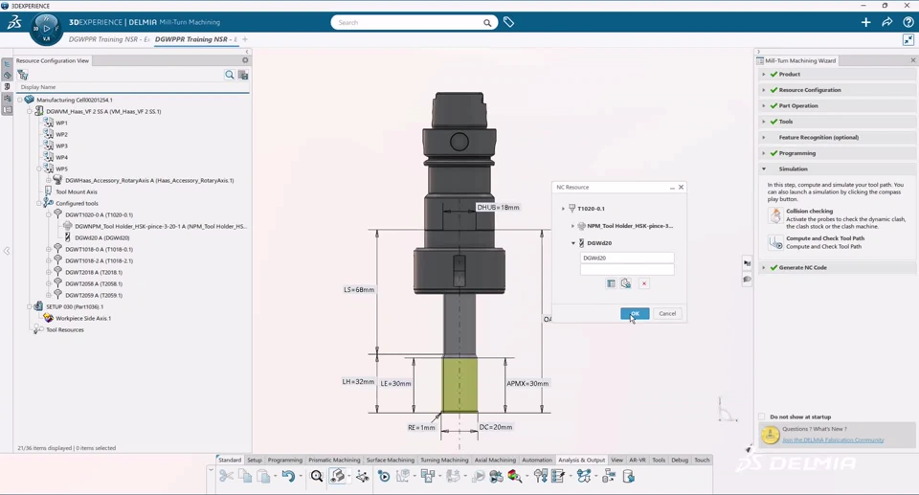This screenshot has width=919, height=495.
Task: Click the LS=68mm dimension label
Action: tap(359, 290)
